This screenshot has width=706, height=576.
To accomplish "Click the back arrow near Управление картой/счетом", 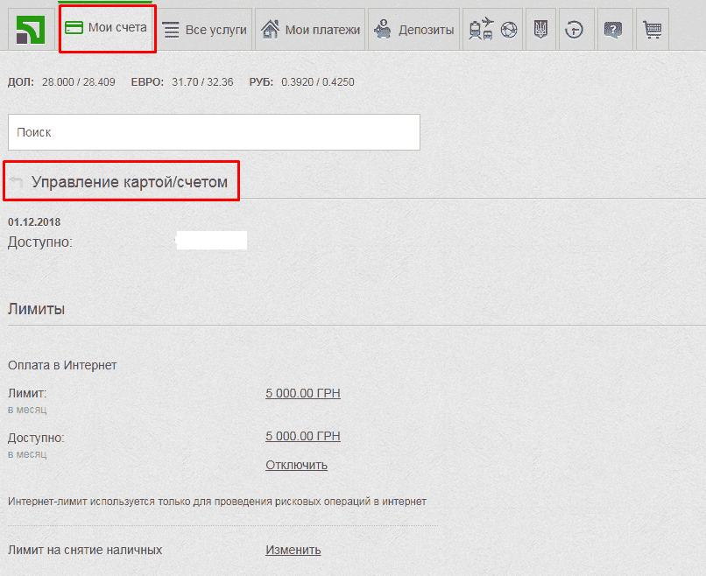I will tap(16, 182).
